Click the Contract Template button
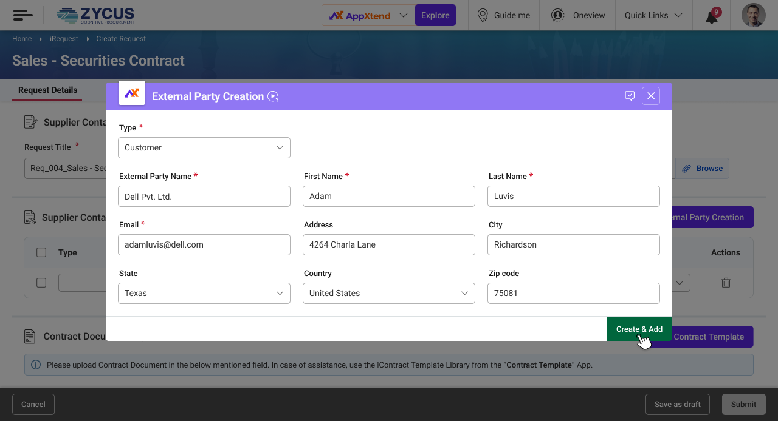 [712, 337]
